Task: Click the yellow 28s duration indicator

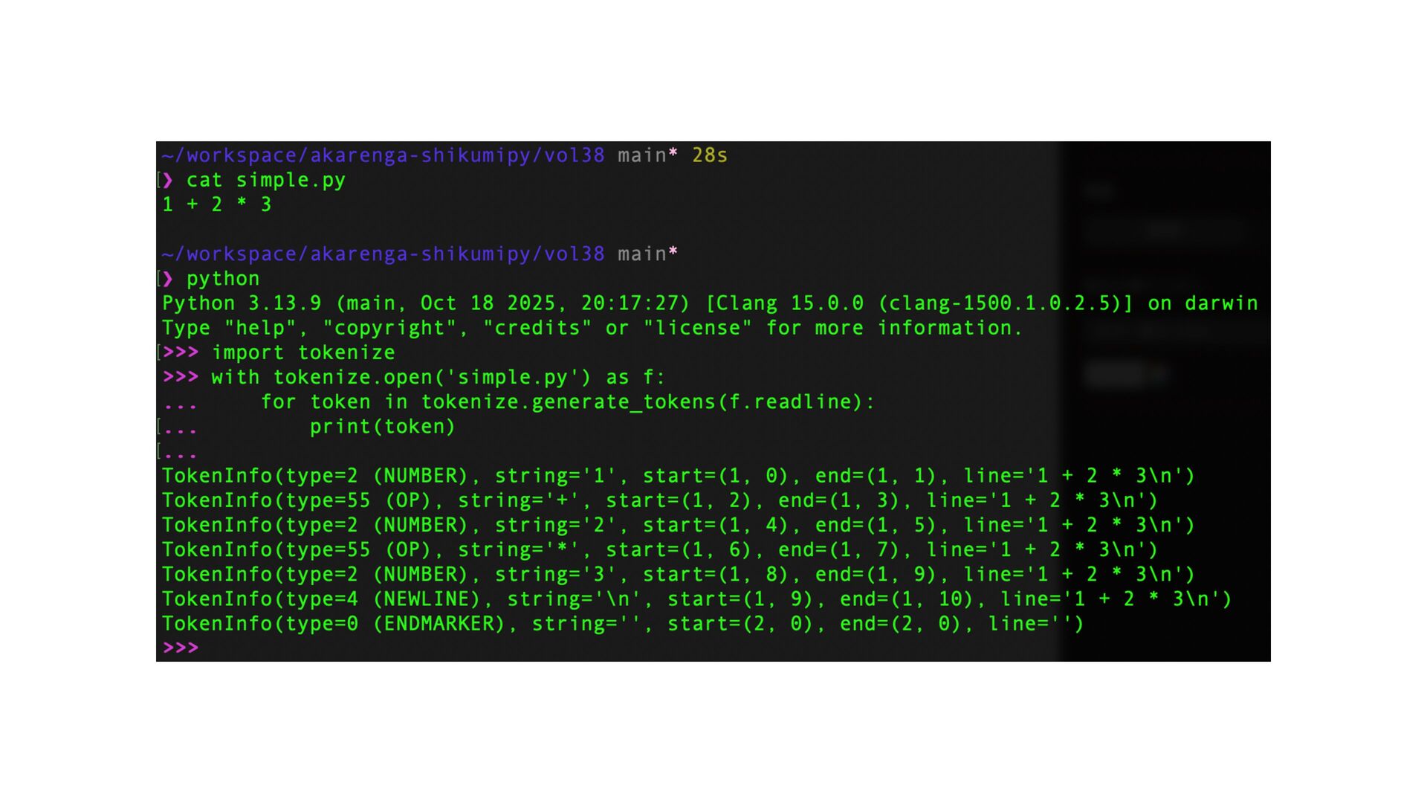Action: pos(710,155)
